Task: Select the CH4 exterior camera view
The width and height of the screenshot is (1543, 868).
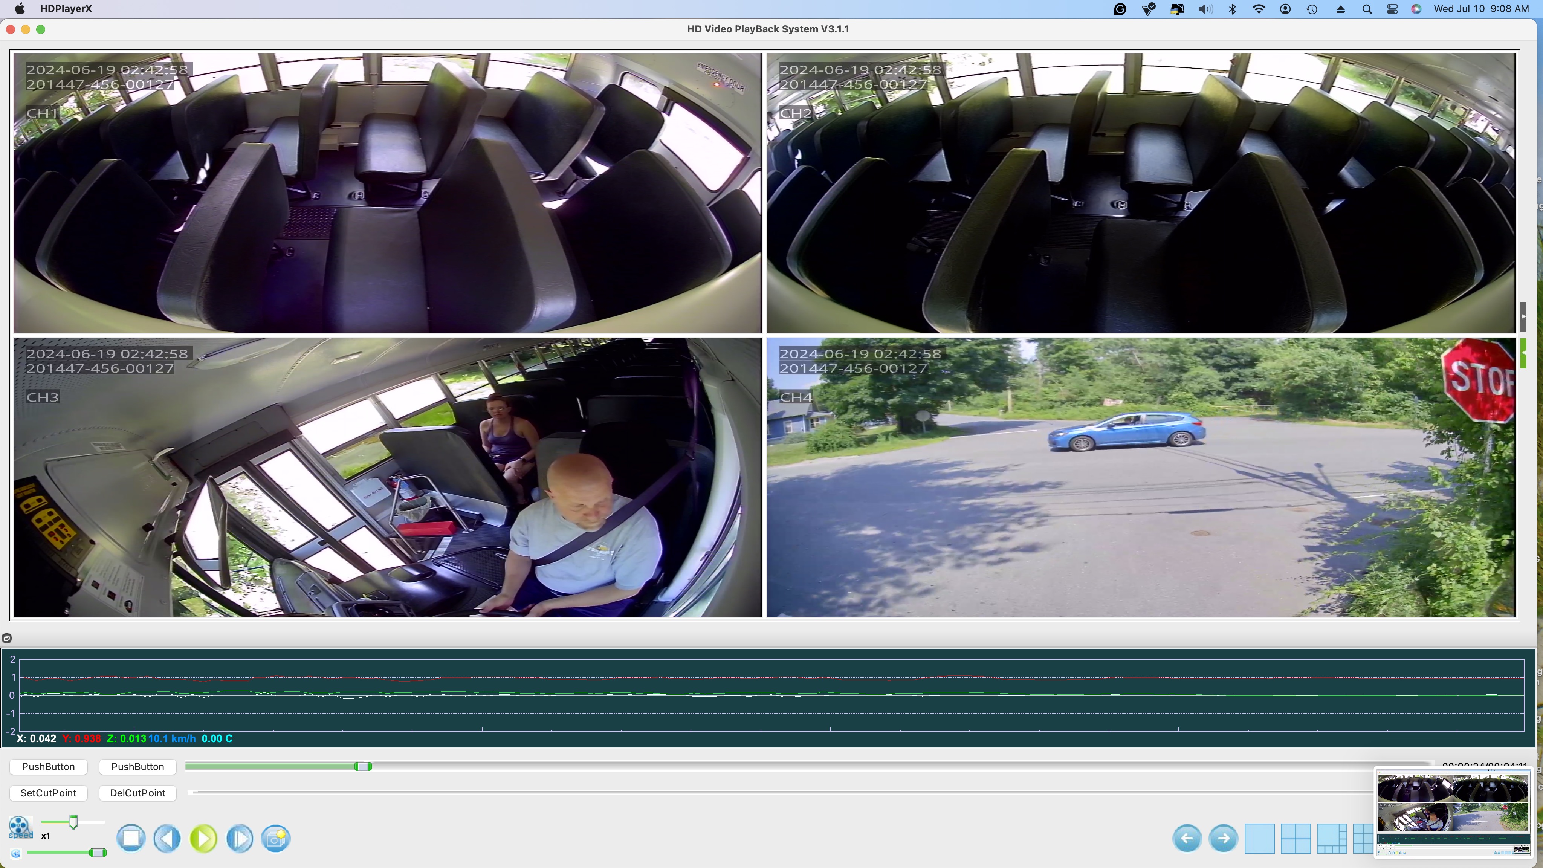Action: click(1140, 477)
